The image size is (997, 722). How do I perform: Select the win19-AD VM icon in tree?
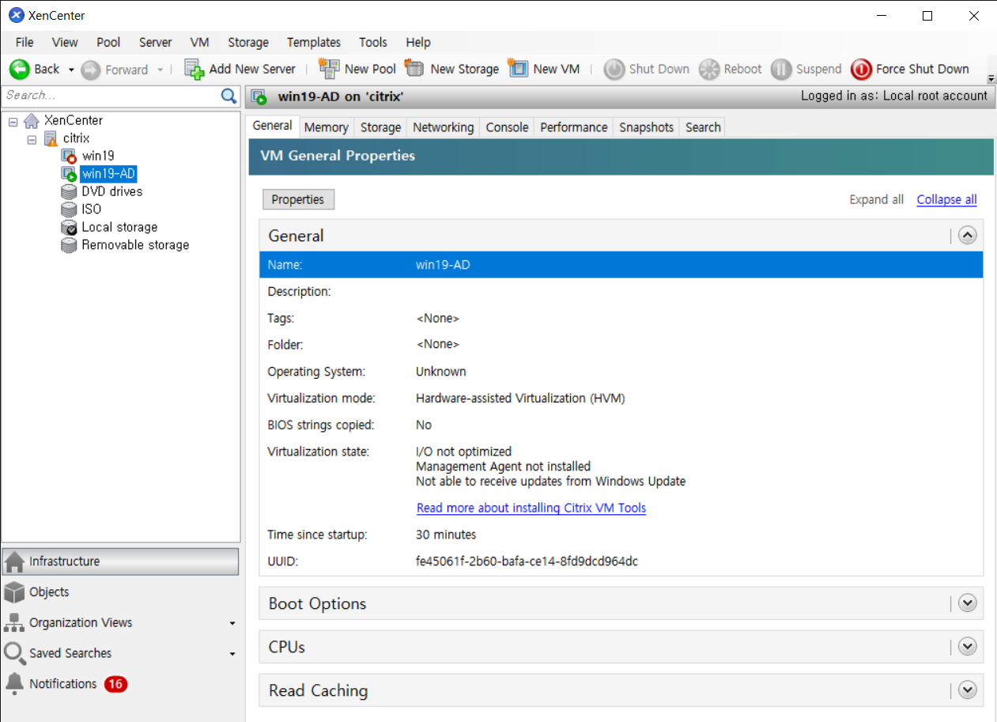(69, 174)
